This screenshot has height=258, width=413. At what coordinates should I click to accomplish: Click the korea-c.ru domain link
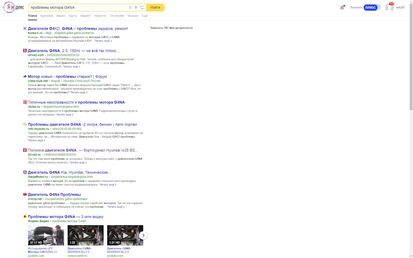(x=35, y=33)
